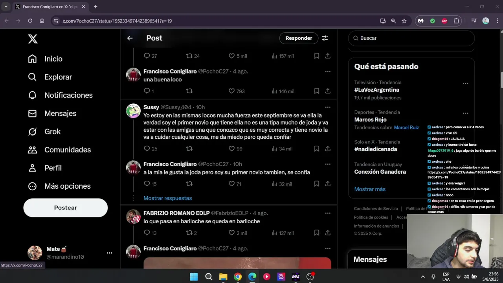View Sussy's post analytics 34 mil
The width and height of the screenshot is (503, 283).
click(282, 149)
